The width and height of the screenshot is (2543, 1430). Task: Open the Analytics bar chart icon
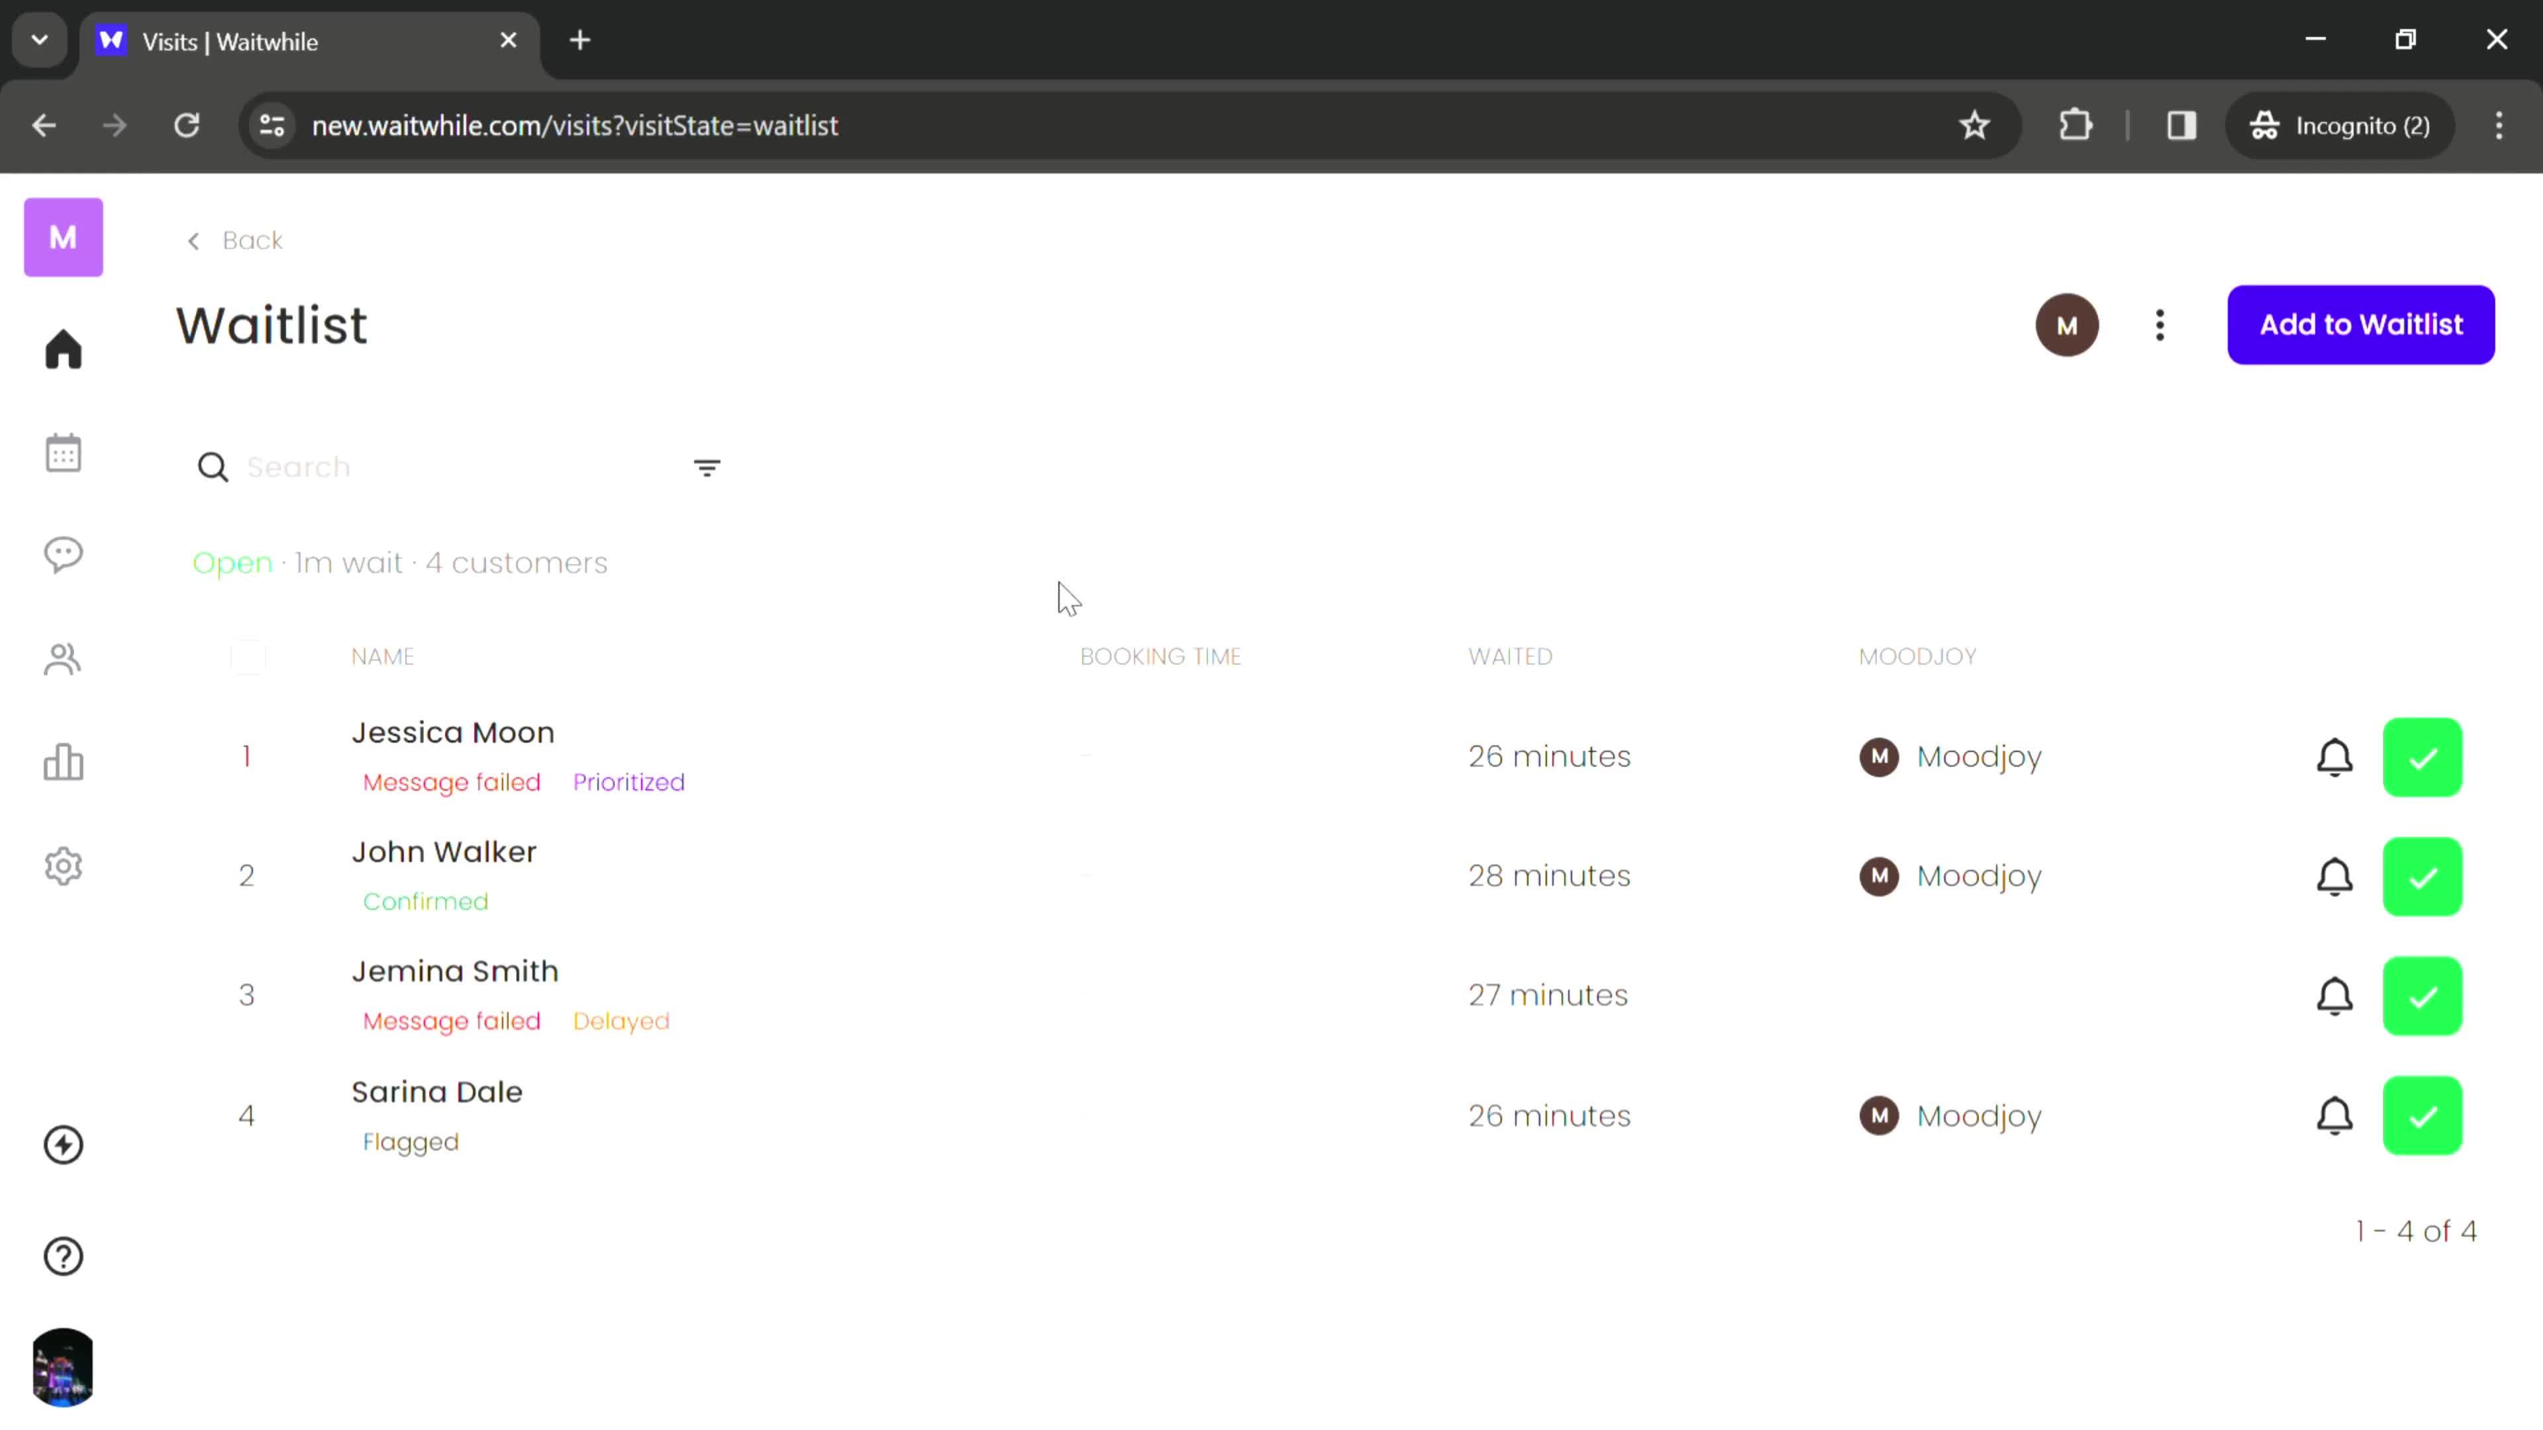coord(63,762)
